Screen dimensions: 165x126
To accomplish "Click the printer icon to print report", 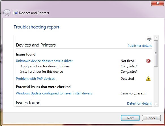I will pyautogui.click(x=149, y=39).
